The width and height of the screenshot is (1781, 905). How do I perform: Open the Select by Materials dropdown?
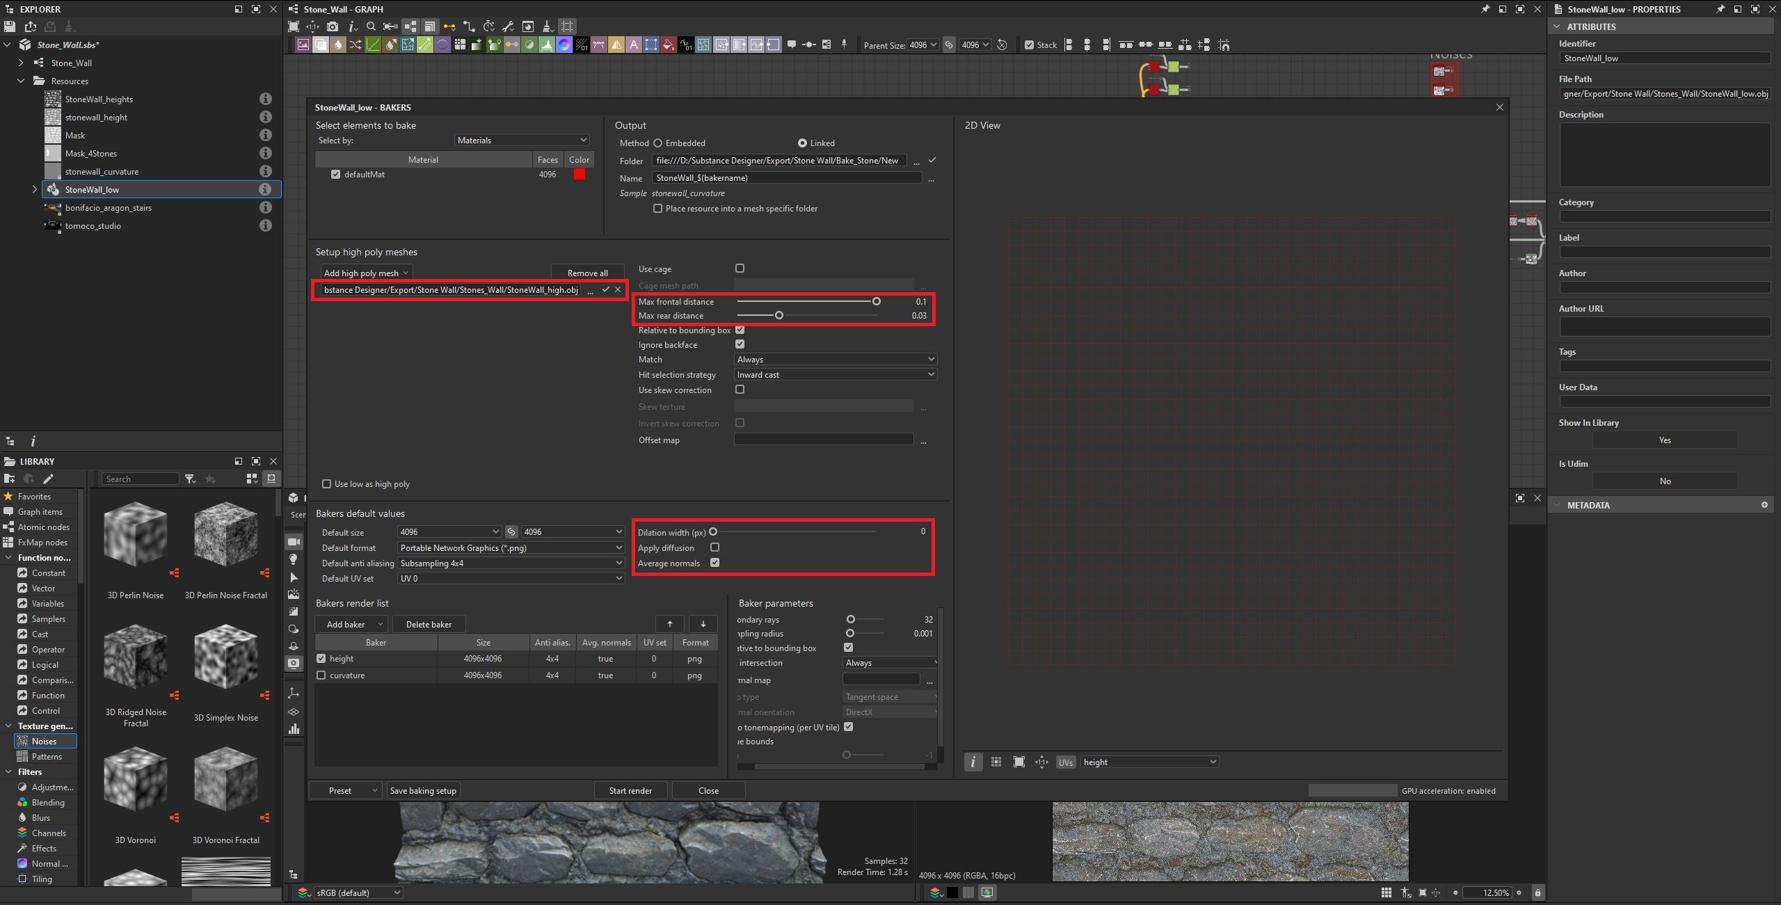coord(522,140)
